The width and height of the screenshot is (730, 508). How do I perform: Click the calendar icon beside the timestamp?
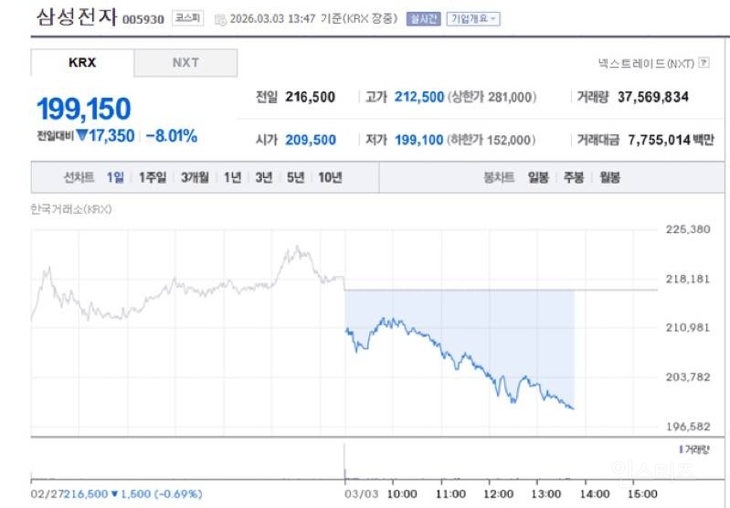click(x=220, y=19)
